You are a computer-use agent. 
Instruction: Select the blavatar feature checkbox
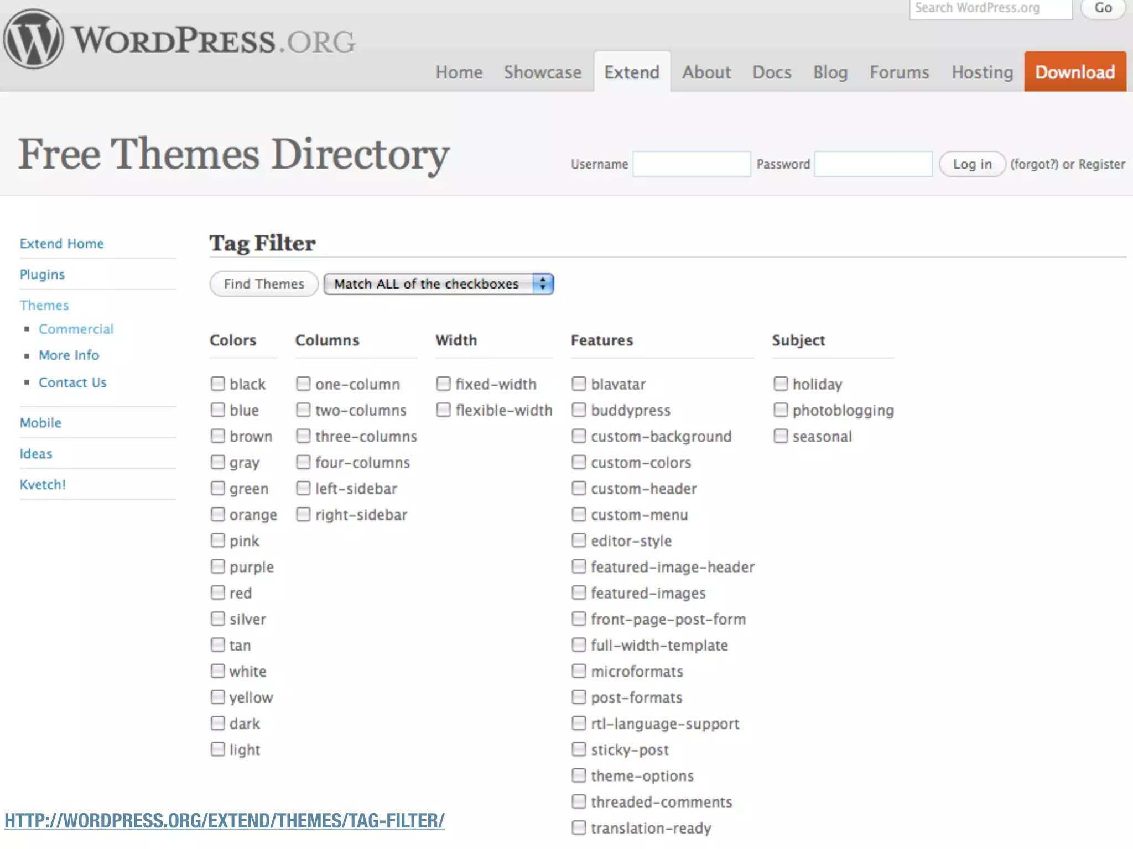tap(579, 384)
